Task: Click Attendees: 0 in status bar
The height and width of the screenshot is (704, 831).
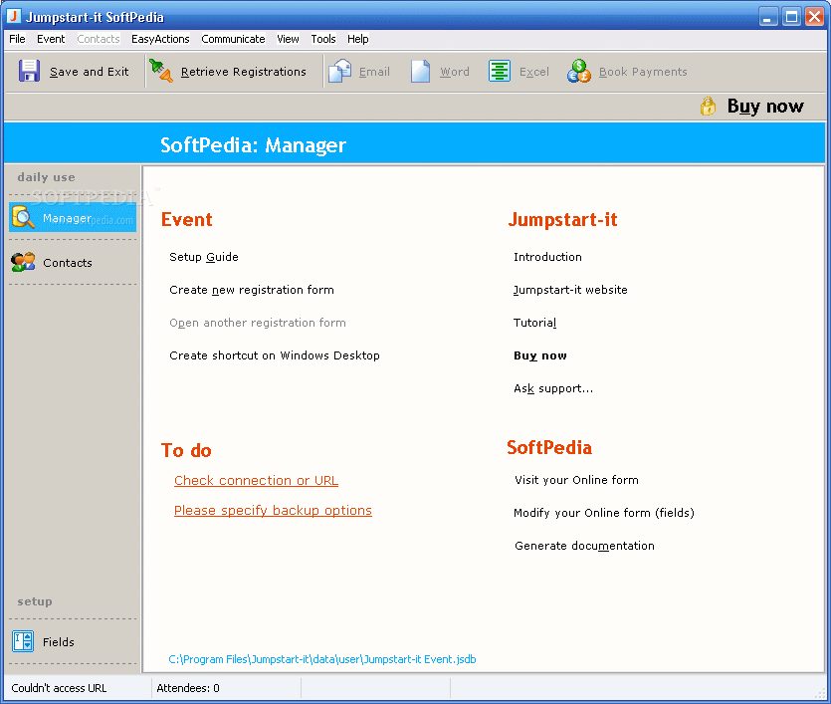Action: coord(188,687)
